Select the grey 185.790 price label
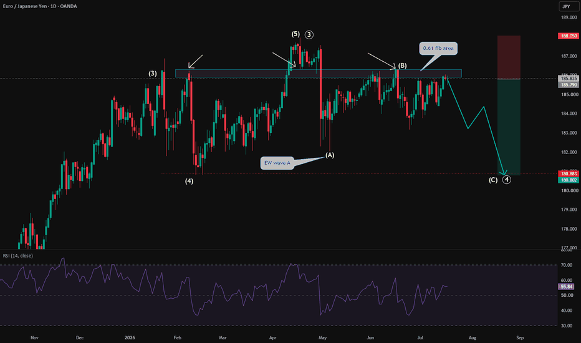Image resolution: width=581 pixels, height=343 pixels. tap(569, 85)
